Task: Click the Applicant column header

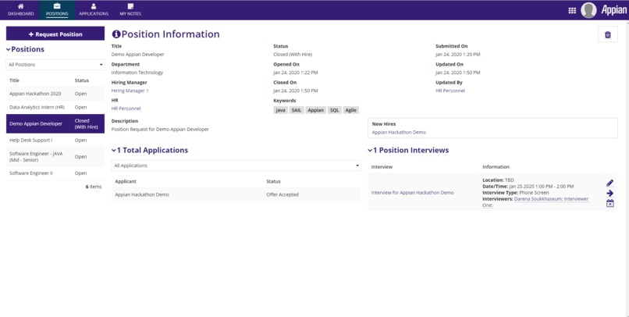Action: [x=126, y=181]
